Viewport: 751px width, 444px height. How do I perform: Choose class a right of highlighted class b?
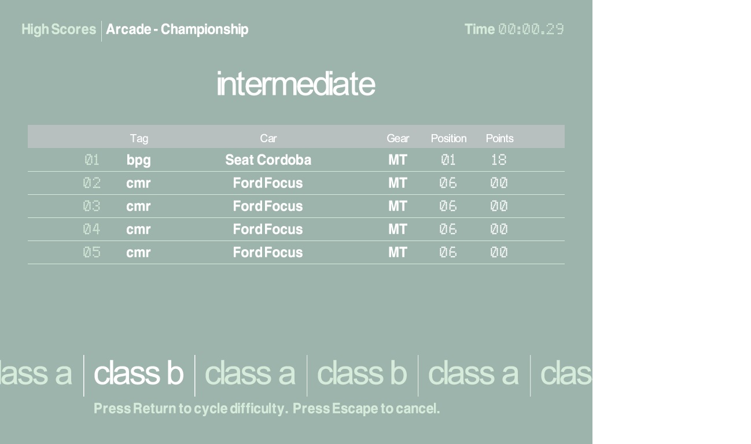click(x=250, y=373)
